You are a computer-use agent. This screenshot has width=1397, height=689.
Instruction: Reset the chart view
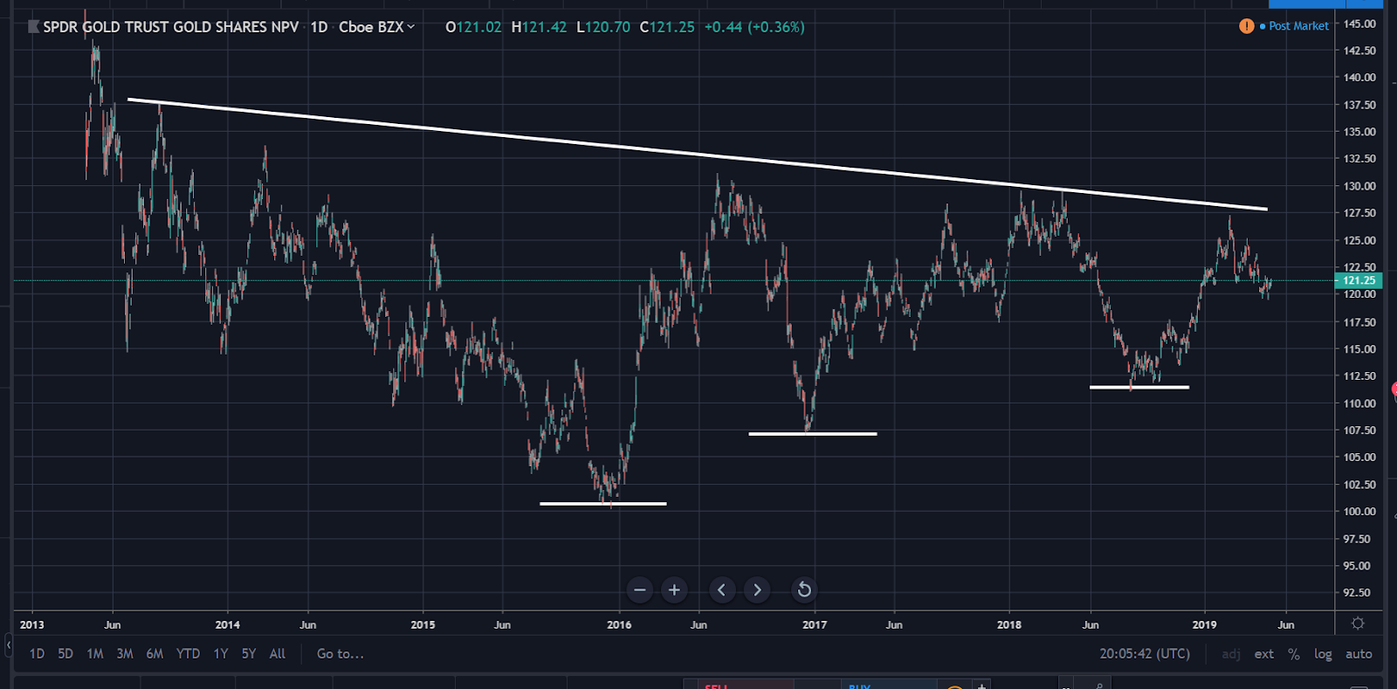pos(804,590)
